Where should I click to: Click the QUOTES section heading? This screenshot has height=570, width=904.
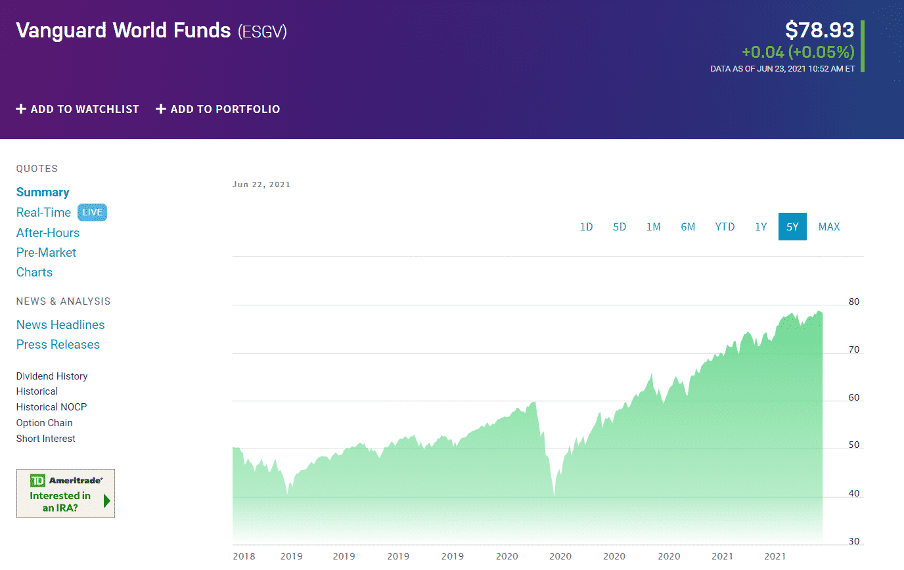coord(37,169)
